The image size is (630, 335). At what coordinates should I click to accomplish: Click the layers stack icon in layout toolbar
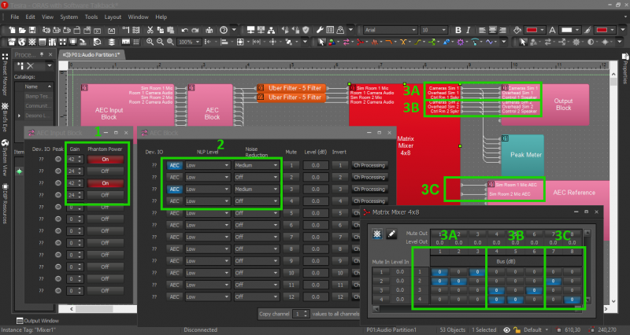[112, 42]
